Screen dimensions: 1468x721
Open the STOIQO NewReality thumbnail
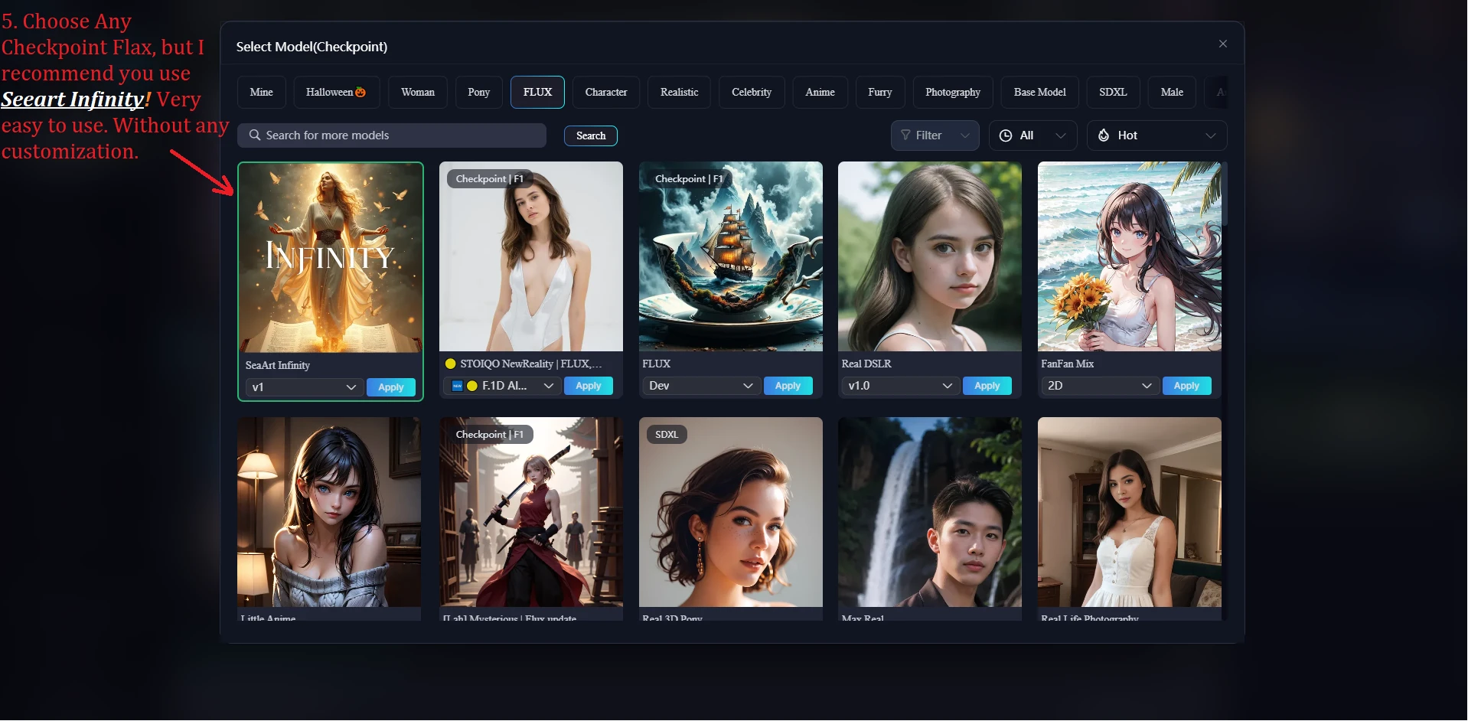click(x=531, y=256)
